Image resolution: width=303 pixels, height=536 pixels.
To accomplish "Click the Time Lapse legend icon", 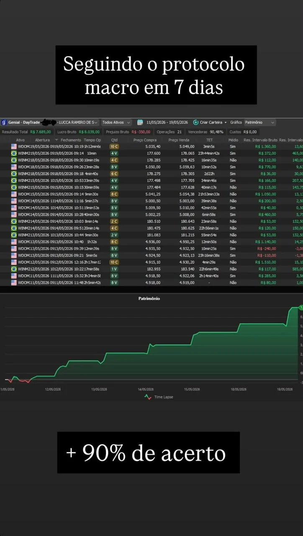I will [x=148, y=397].
